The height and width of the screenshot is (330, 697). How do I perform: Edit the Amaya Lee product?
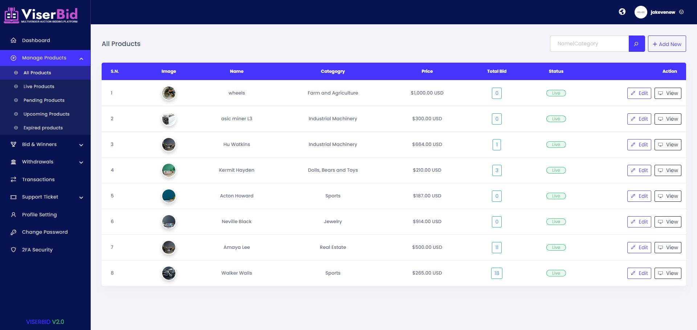[639, 247]
